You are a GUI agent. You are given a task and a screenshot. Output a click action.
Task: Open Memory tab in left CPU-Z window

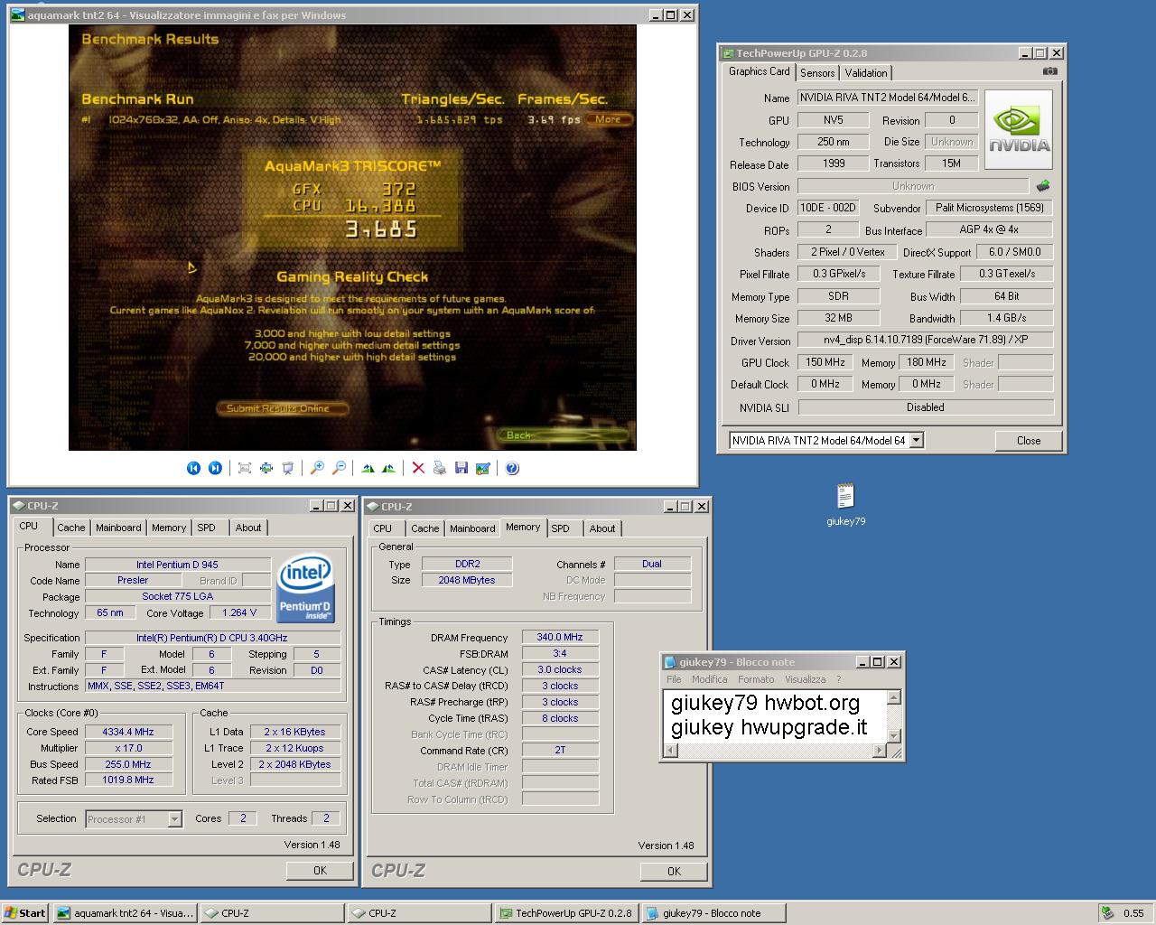pos(169,528)
